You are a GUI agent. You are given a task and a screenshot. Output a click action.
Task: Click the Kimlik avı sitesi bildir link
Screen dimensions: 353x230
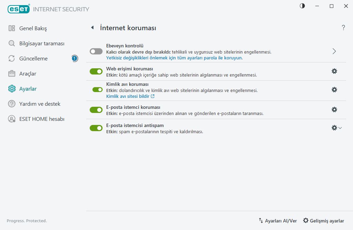(130, 96)
